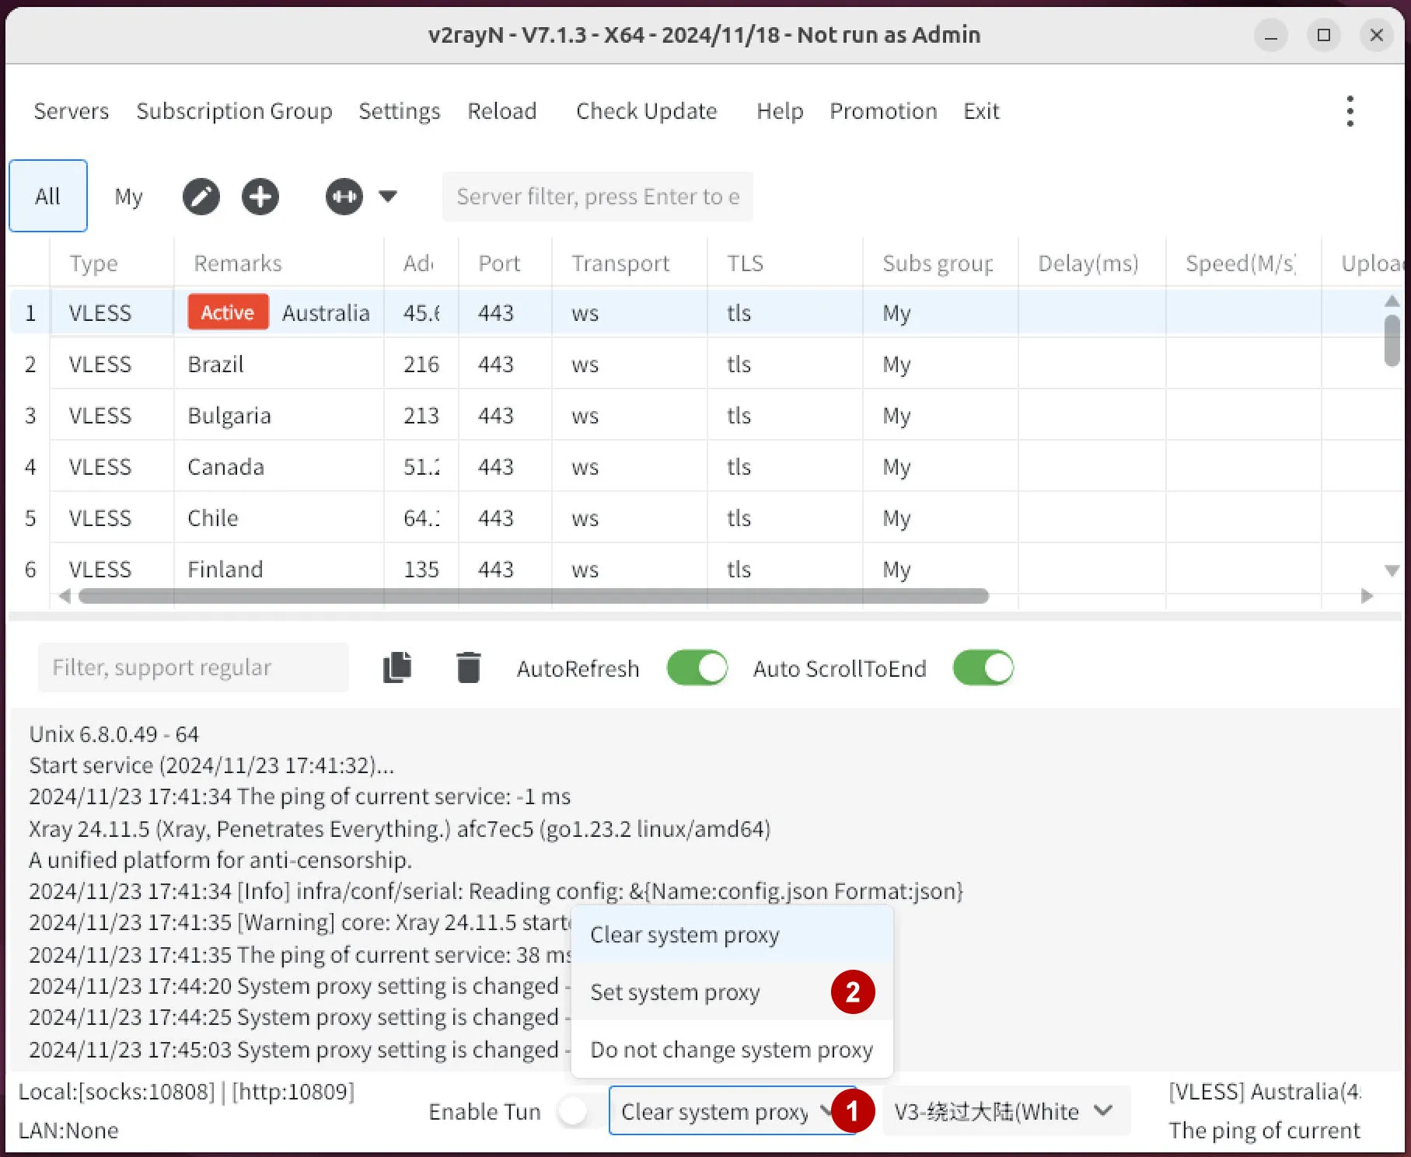Screen dimensions: 1411x1157
Task: Toggle the Auto ScrollToEnd switch
Action: coord(983,668)
